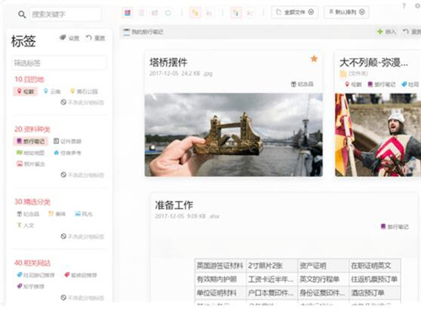The height and width of the screenshot is (309, 421).
Task: Click 重置 in the 标签 panel header
Action: coord(95,38)
